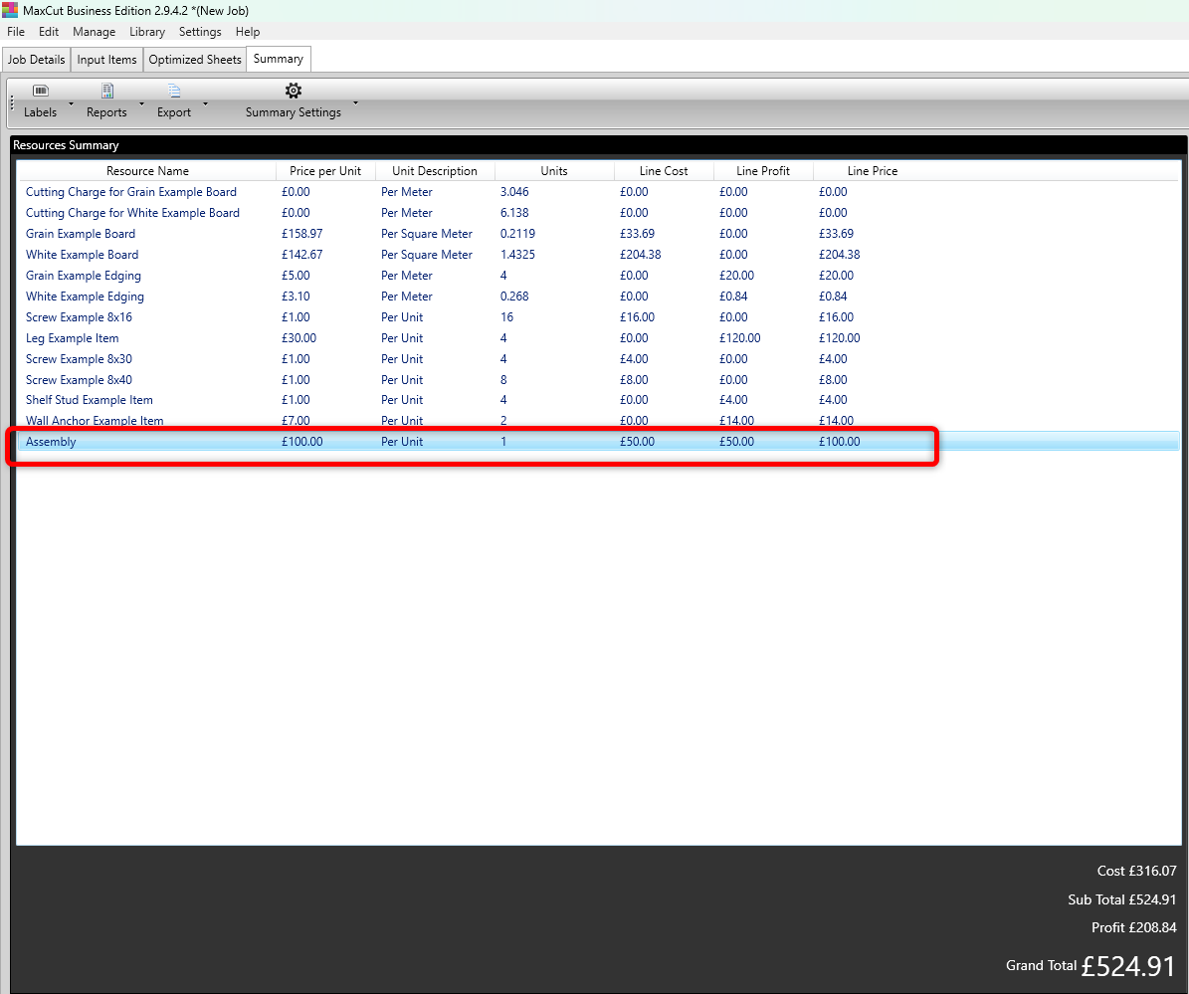Image resolution: width=1189 pixels, height=994 pixels.
Task: Click the £204.38 line cost cell
Action: (640, 255)
